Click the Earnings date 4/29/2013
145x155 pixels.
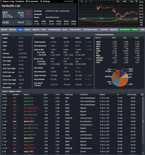point(50,11)
